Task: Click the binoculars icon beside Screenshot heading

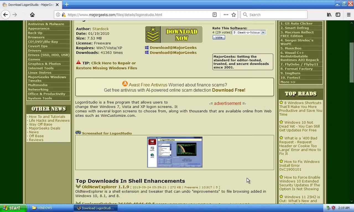Action: tap(78, 132)
